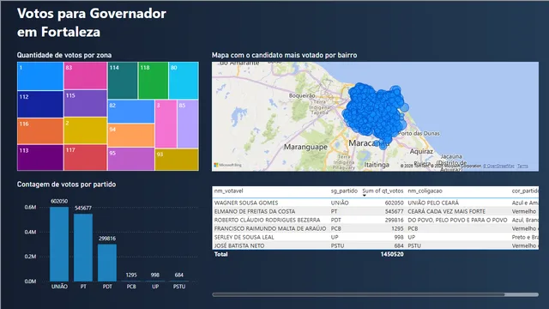Click the Microsoft Bing logo on map
This screenshot has width=549, height=309.
[228, 165]
